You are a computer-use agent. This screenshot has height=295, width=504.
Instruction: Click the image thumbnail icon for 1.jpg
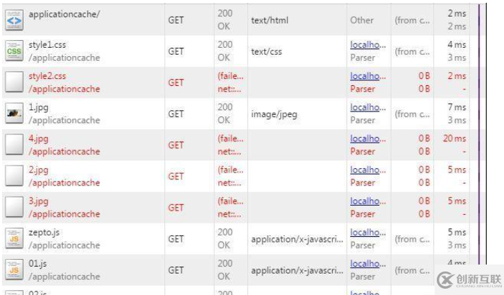[x=14, y=114]
